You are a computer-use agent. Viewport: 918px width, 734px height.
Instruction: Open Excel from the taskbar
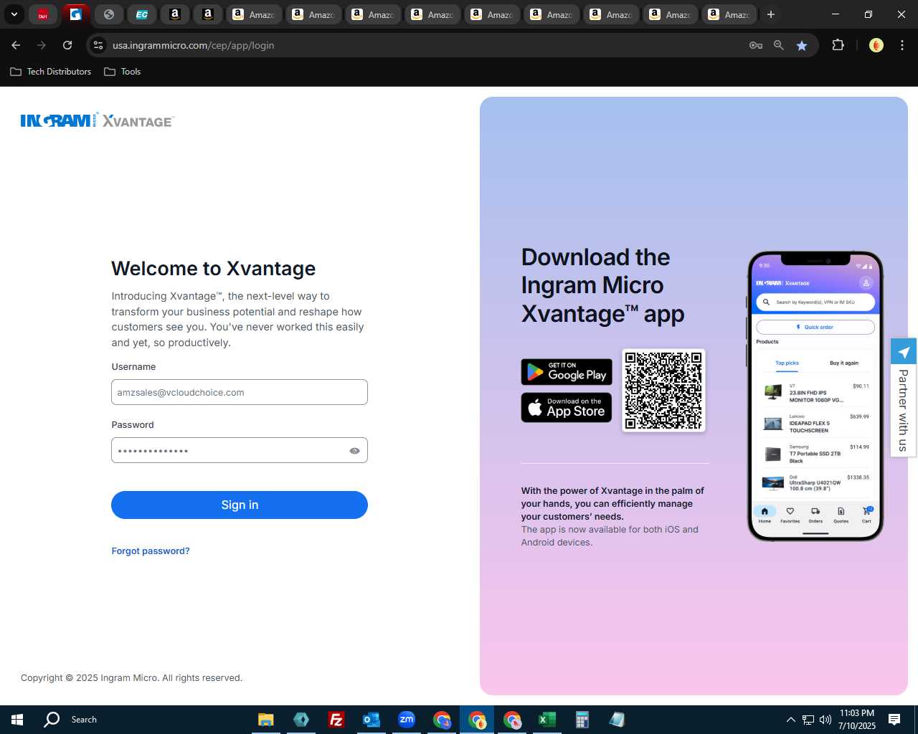coord(547,720)
